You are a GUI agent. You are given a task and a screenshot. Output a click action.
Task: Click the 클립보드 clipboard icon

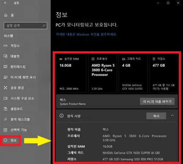(5, 109)
